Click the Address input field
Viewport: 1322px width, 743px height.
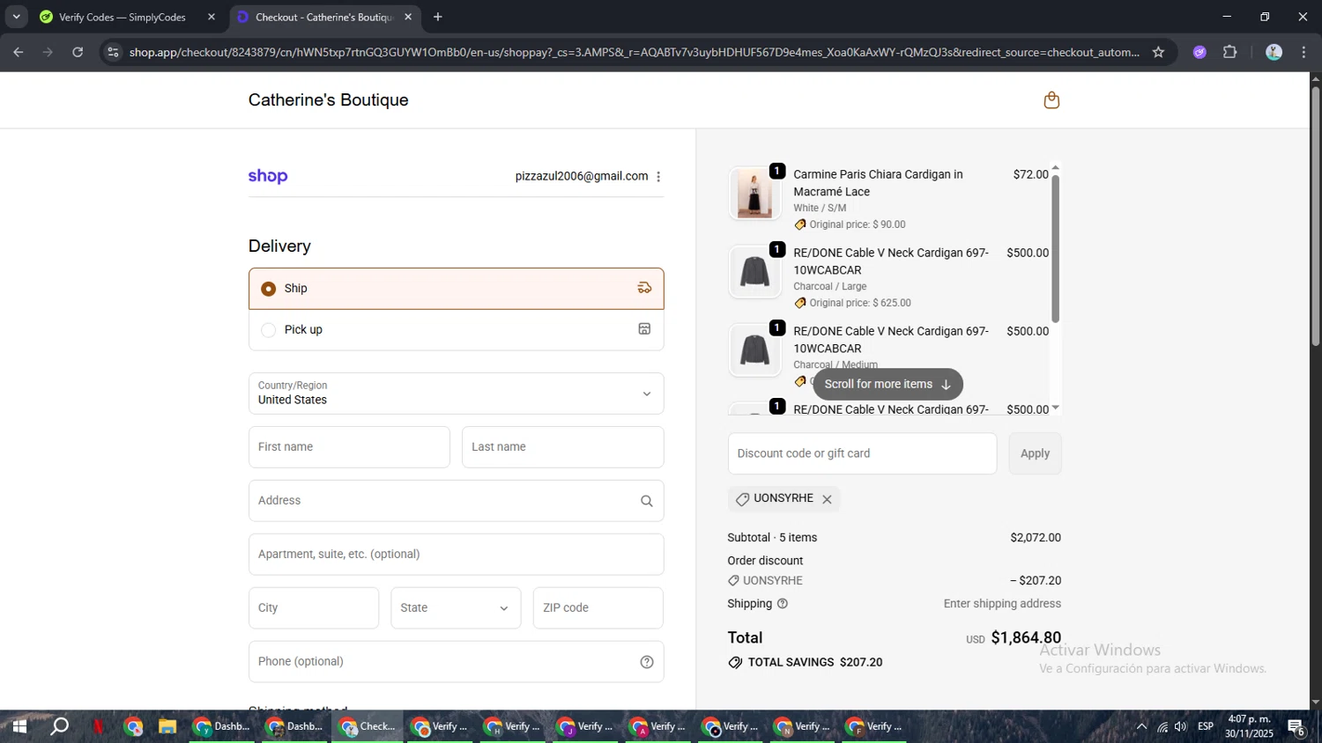coord(457,501)
